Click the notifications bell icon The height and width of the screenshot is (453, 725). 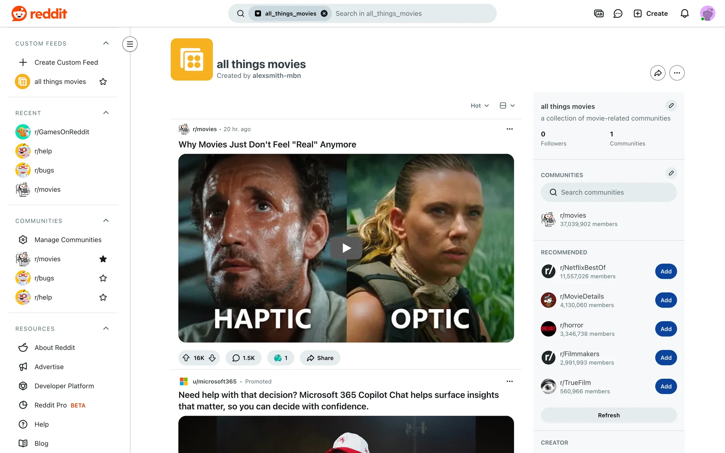(x=684, y=14)
